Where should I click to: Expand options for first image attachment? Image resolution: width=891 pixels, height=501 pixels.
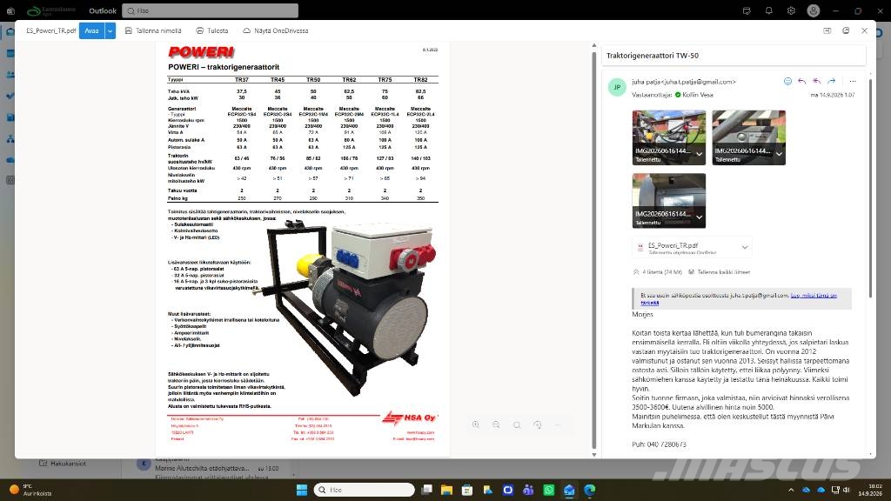coord(700,154)
